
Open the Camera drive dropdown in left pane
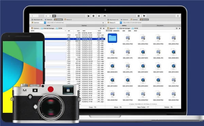(45, 22)
